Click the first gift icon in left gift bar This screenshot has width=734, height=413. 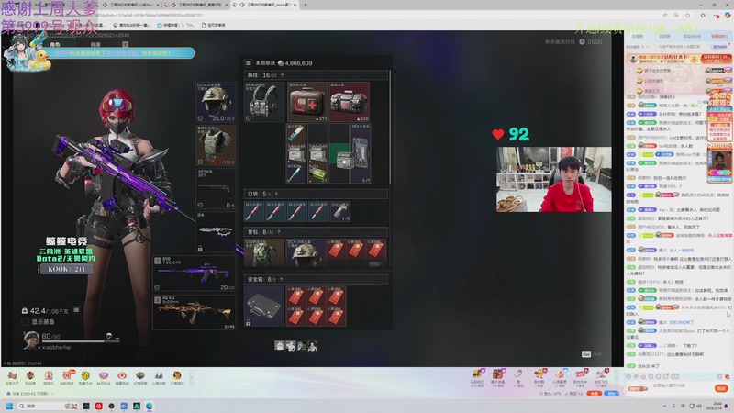pos(12,377)
